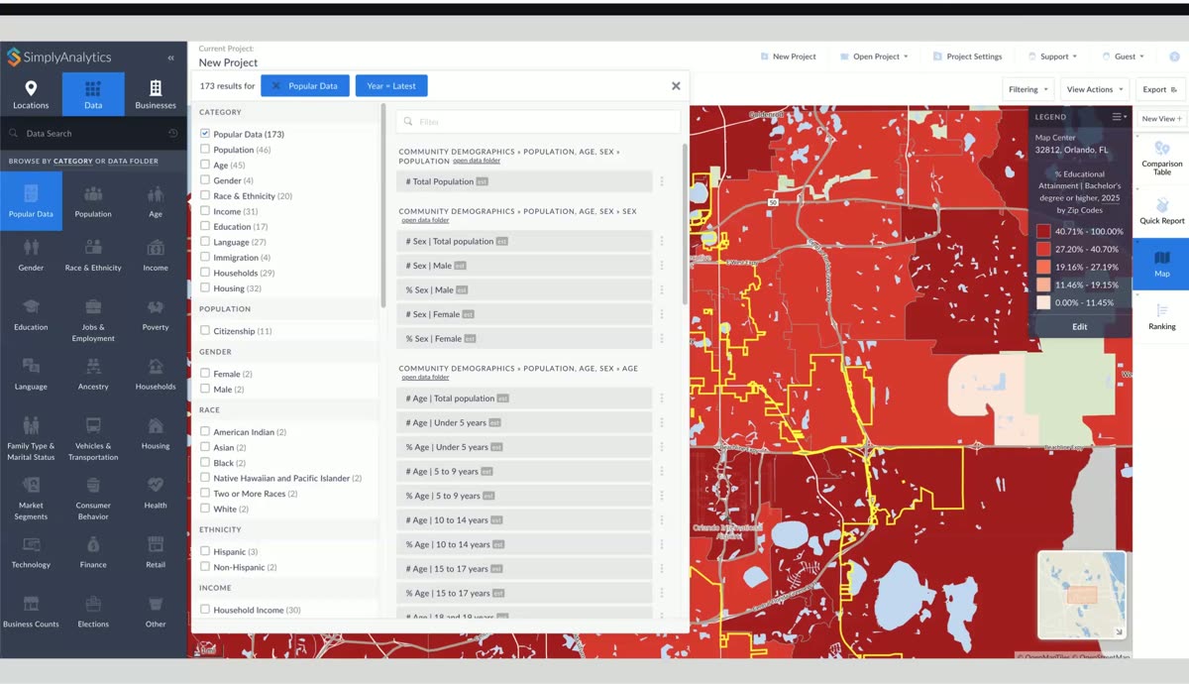The image size is (1189, 684).
Task: Click the 19.16% - 27.19% legend swatch
Action: (x=1043, y=268)
